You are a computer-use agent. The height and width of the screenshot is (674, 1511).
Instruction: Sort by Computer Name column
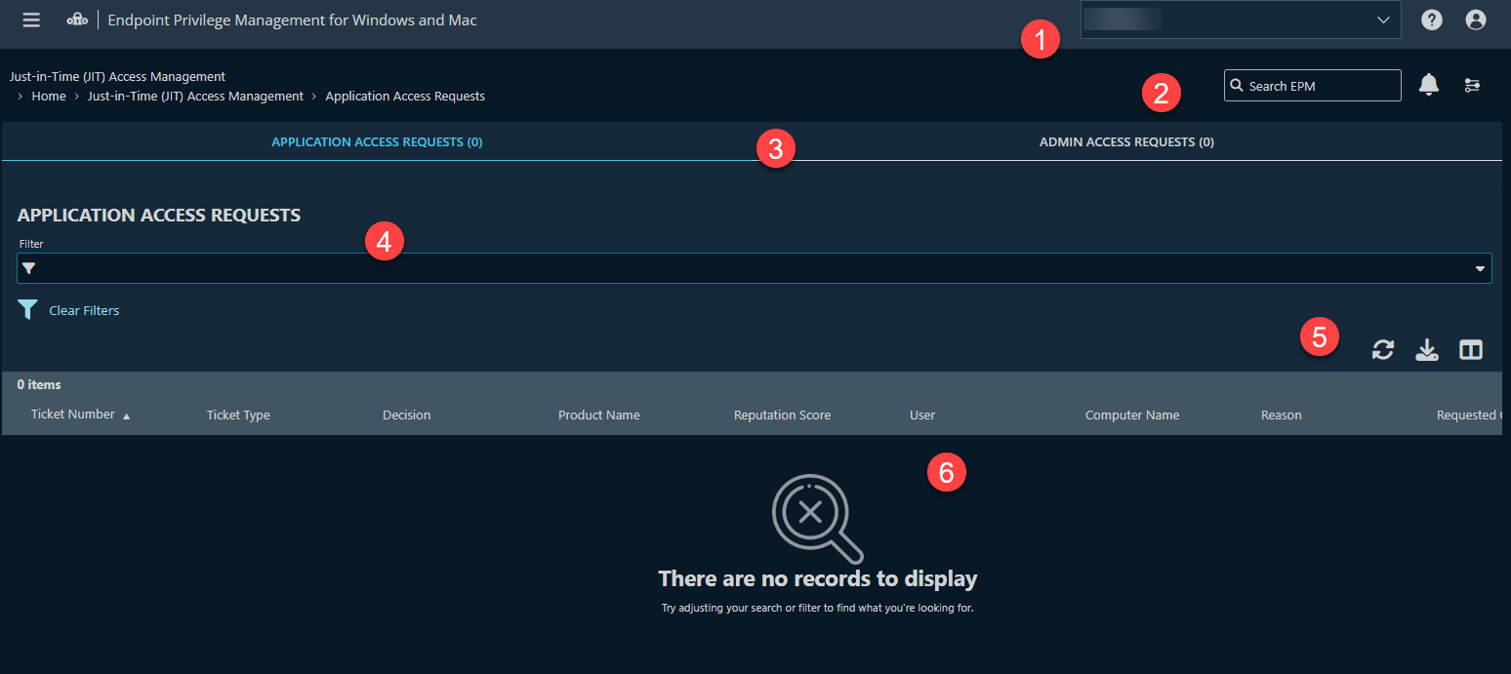[1132, 416]
